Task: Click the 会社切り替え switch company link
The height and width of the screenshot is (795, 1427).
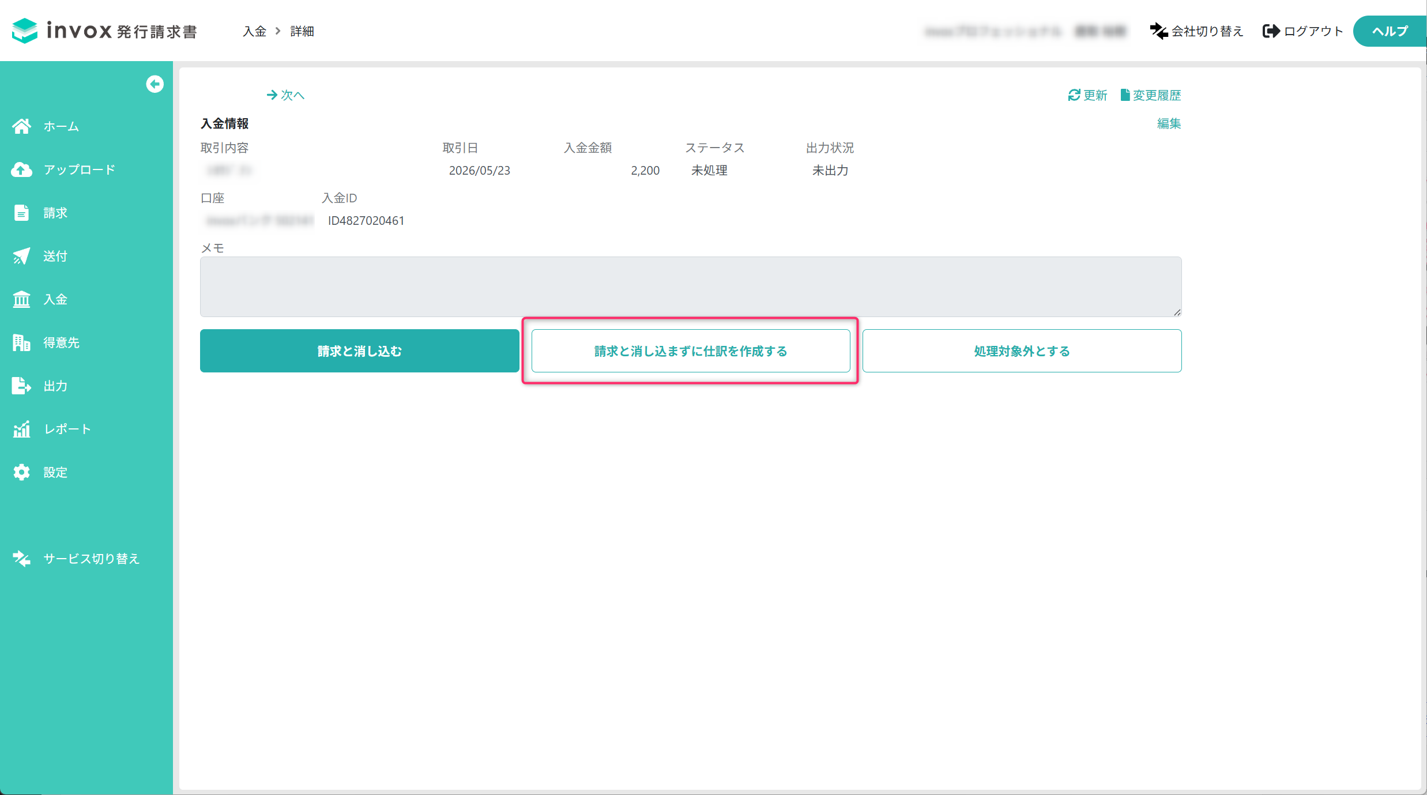Action: coord(1196,31)
